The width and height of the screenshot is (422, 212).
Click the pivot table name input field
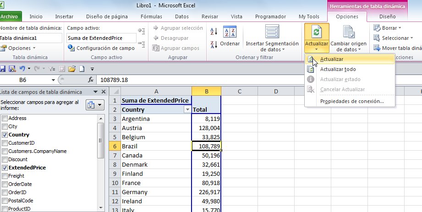pyautogui.click(x=30, y=38)
